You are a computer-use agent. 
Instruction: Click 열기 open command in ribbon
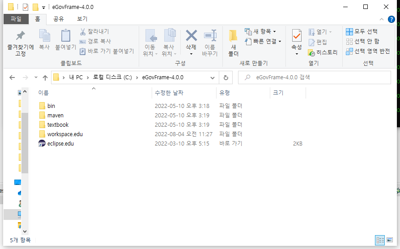(320, 32)
